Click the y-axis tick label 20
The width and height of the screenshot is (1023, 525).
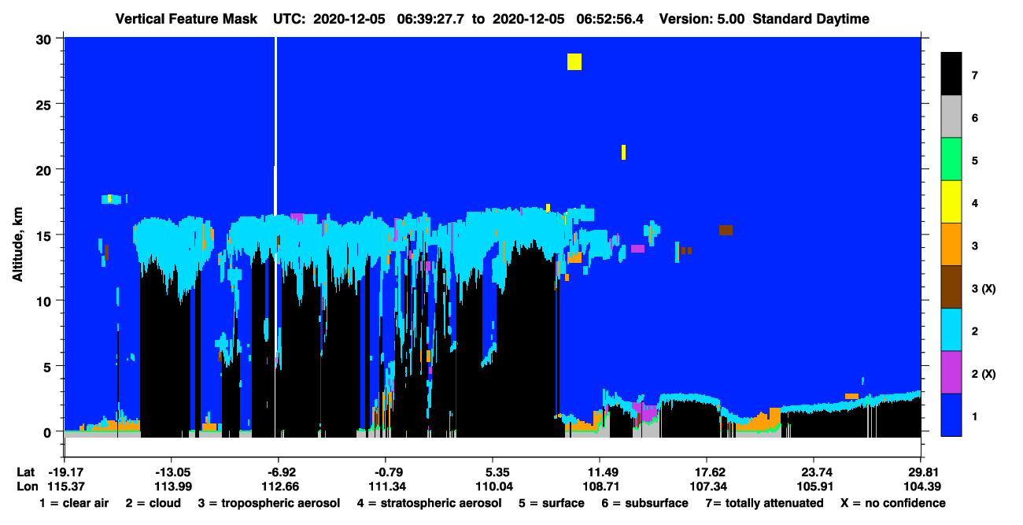coord(45,170)
